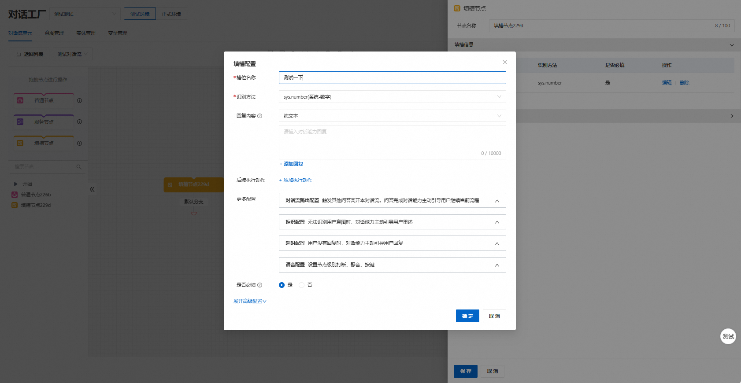The height and width of the screenshot is (383, 741).
Task: Click 确定 to confirm slot configuration
Action: 467,316
